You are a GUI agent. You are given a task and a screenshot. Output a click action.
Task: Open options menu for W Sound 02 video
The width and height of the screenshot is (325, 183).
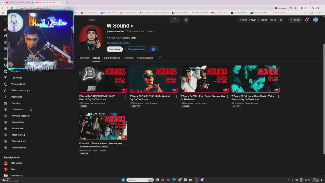[x=279, y=97]
